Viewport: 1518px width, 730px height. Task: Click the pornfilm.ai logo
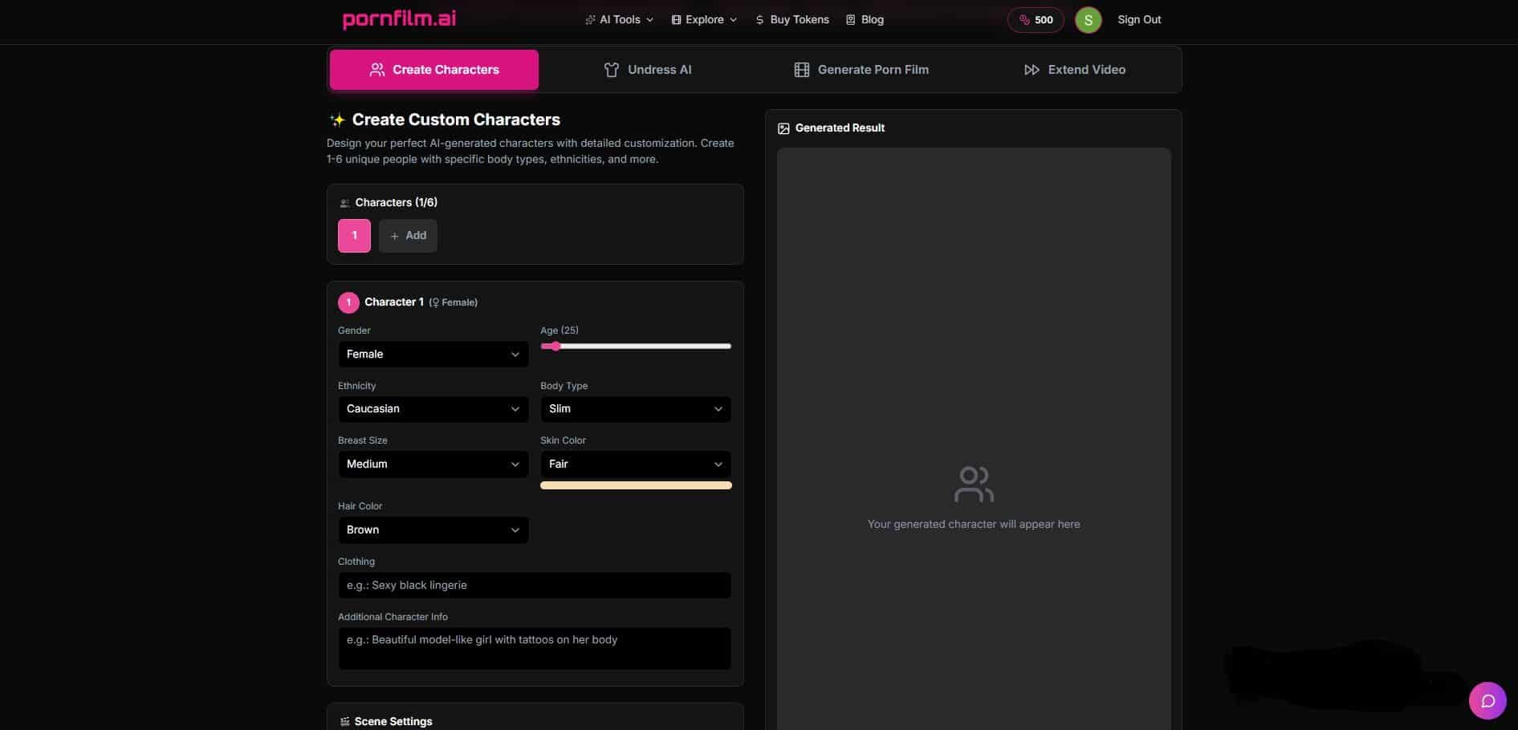click(x=399, y=19)
